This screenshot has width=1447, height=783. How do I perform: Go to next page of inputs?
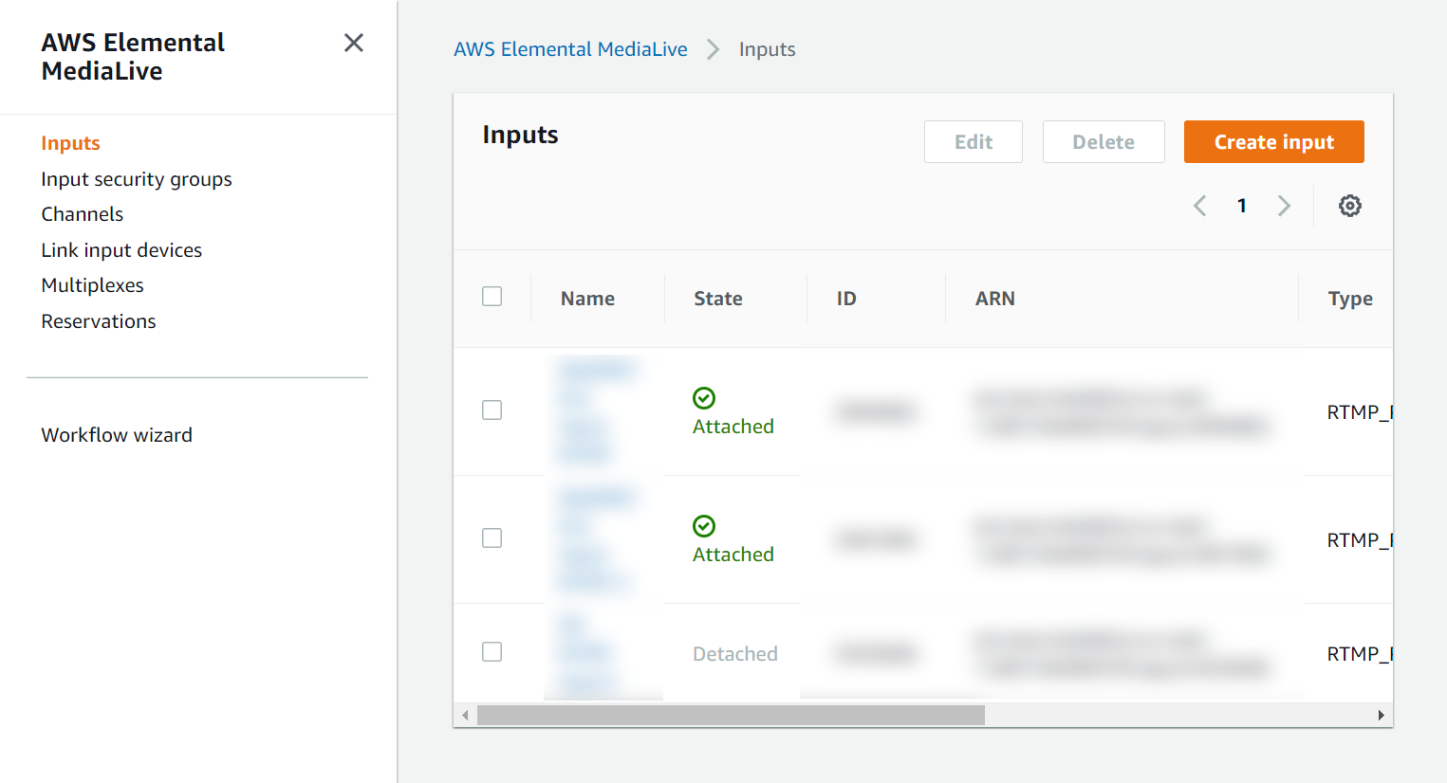(x=1284, y=206)
